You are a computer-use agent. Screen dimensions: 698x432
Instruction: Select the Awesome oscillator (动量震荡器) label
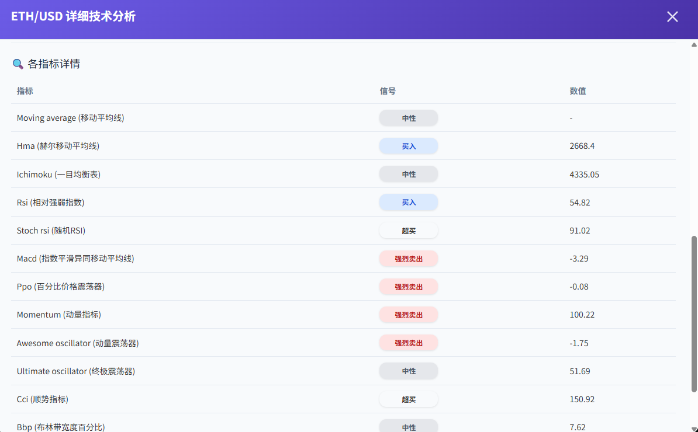pyautogui.click(x=78, y=343)
